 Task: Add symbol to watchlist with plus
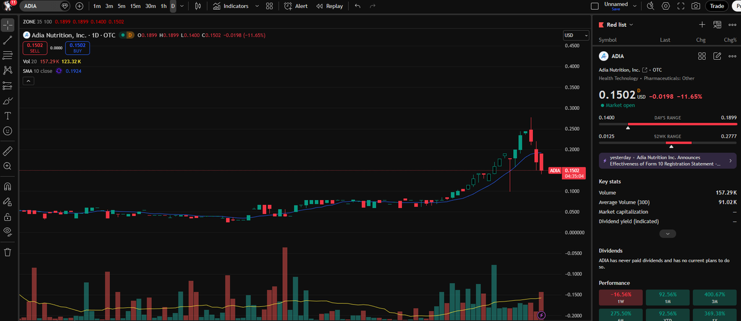702,25
